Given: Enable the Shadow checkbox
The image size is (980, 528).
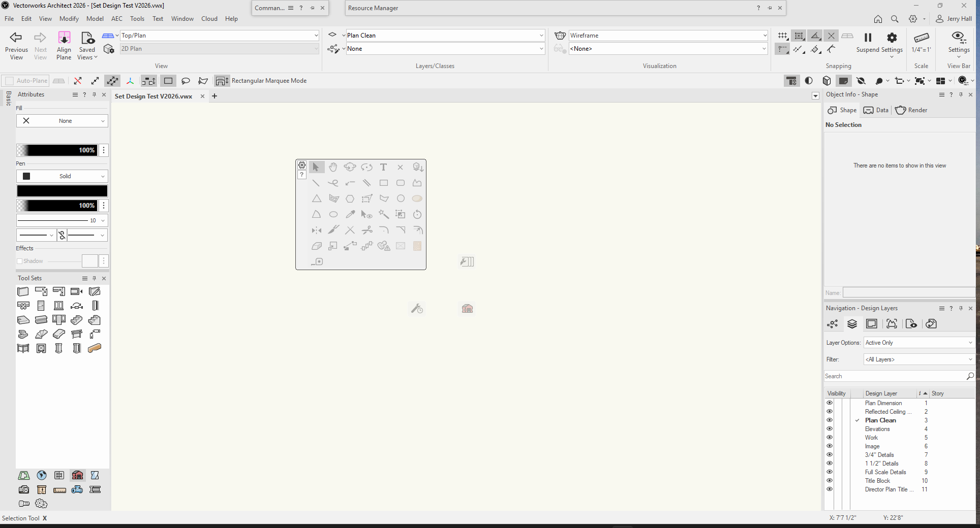Looking at the screenshot, I should tap(20, 261).
